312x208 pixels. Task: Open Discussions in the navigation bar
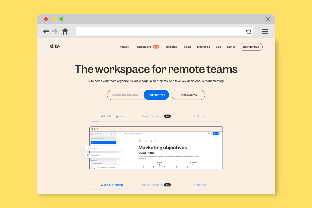click(x=144, y=47)
